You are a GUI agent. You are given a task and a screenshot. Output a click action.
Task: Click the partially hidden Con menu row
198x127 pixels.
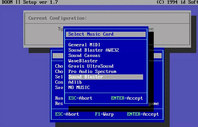[x=59, y=82]
